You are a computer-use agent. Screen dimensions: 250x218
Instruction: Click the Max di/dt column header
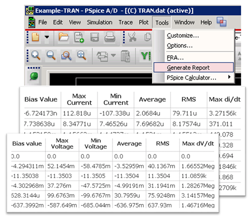224,99
